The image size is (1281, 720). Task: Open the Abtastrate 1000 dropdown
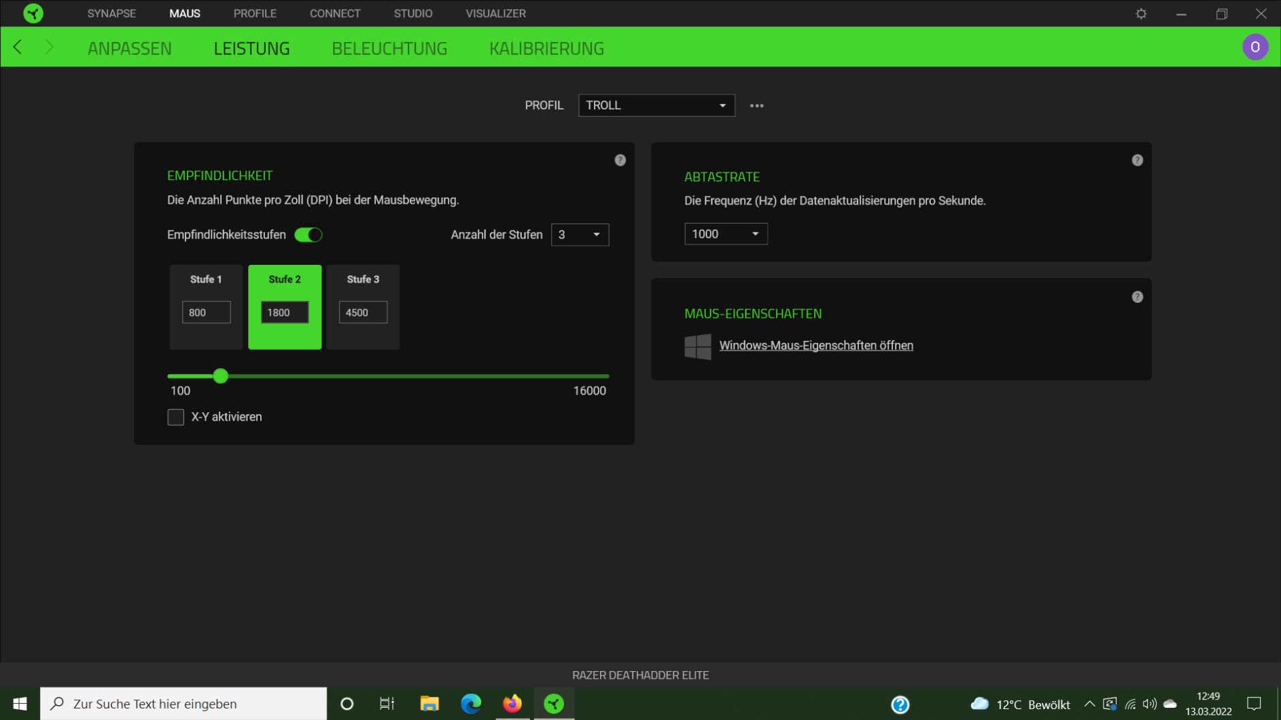(726, 234)
